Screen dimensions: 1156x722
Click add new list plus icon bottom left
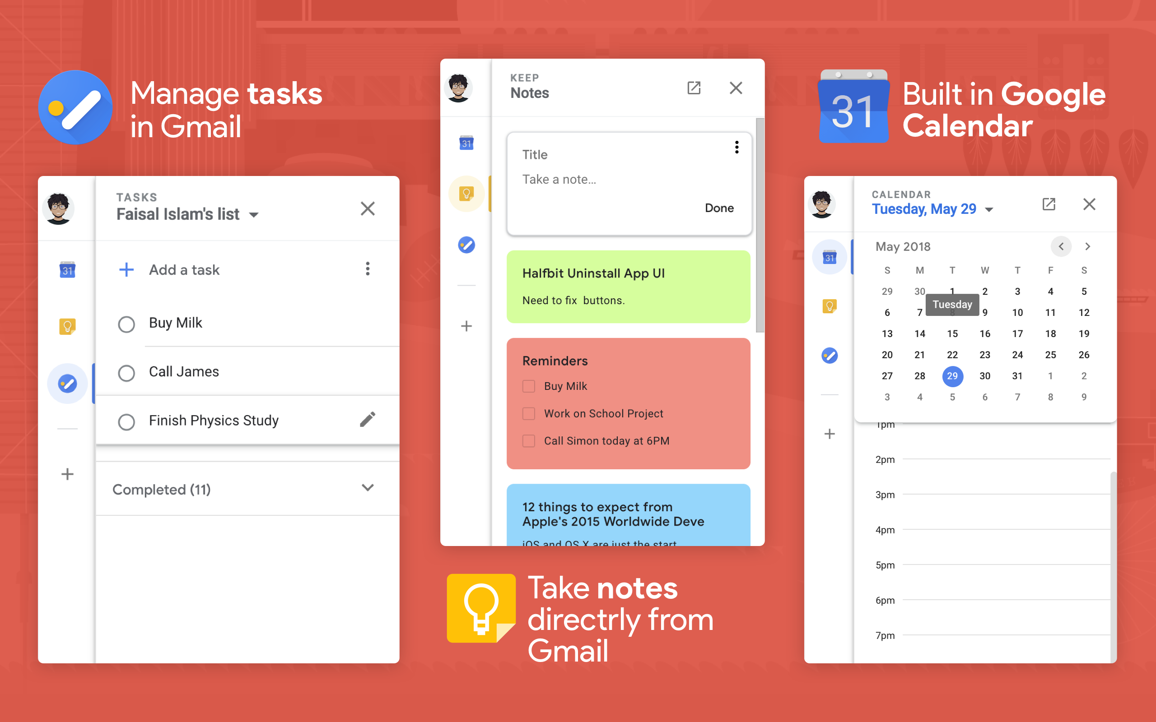click(x=68, y=474)
